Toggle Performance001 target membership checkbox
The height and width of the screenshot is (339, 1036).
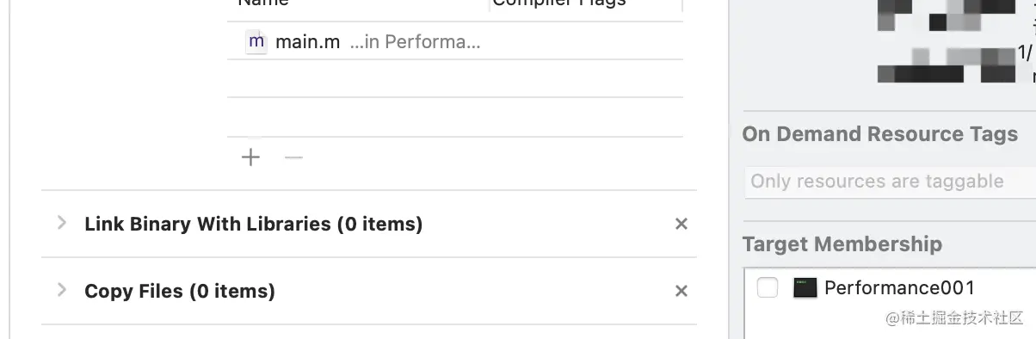coord(768,287)
